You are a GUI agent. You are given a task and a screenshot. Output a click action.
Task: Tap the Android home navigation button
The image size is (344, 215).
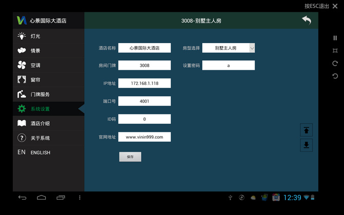(42, 198)
